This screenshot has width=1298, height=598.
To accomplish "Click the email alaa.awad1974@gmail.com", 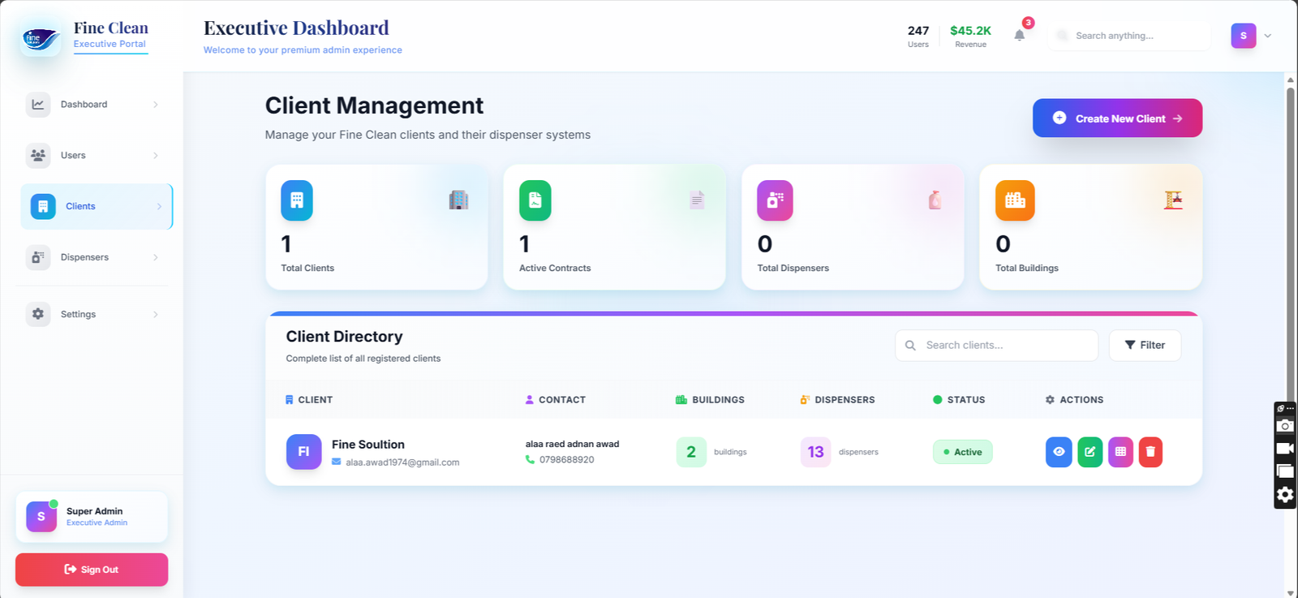I will [x=402, y=462].
